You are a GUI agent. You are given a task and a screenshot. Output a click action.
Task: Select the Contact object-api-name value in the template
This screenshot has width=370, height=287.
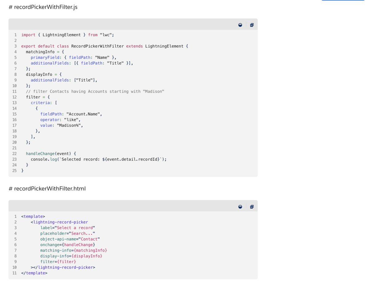coord(89,239)
